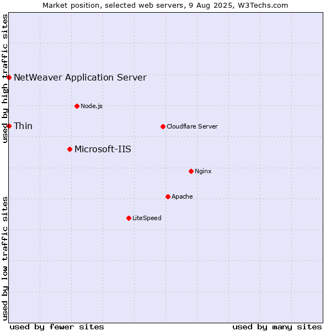Select the NetWeaver Application Server label
The image size is (331, 331).
[x=80, y=77]
